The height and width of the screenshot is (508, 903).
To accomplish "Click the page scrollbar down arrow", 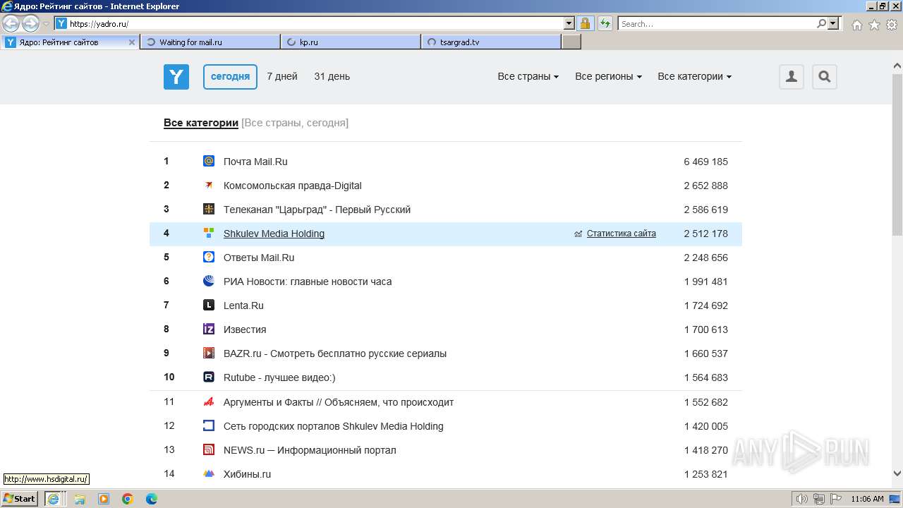I will [897, 474].
